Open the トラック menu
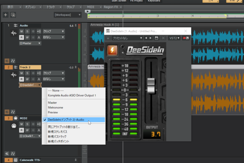This screenshot has height=163, width=244. tap(53, 7)
